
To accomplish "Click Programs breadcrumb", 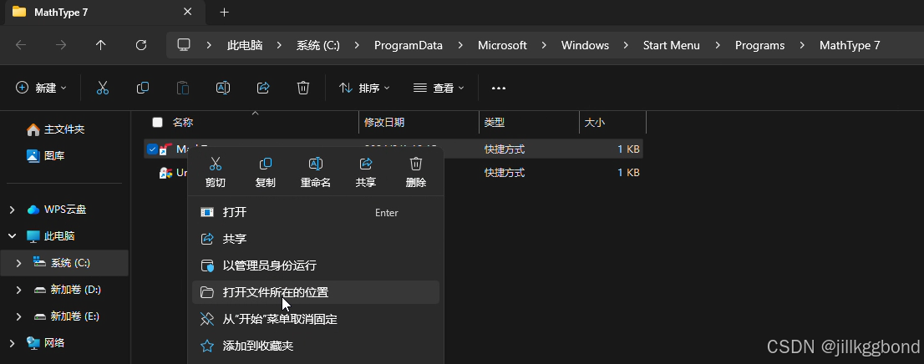I will (x=759, y=45).
